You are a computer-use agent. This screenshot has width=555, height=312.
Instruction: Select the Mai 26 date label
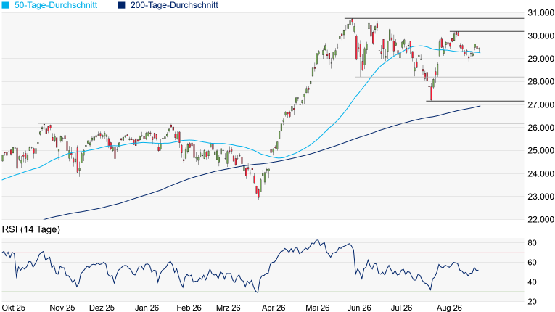click(317, 308)
